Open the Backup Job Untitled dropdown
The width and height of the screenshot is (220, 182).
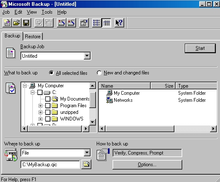[87, 56]
